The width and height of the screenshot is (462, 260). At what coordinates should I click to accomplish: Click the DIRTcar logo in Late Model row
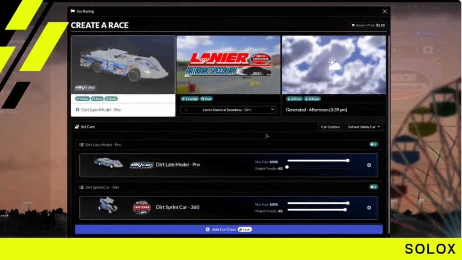pyautogui.click(x=142, y=165)
